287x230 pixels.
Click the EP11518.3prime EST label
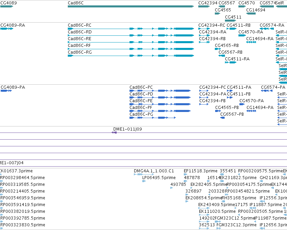point(201,171)
